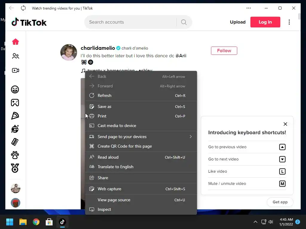The image size is (306, 229).
Task: Choose Refresh in the context menu
Action: [x=141, y=95]
